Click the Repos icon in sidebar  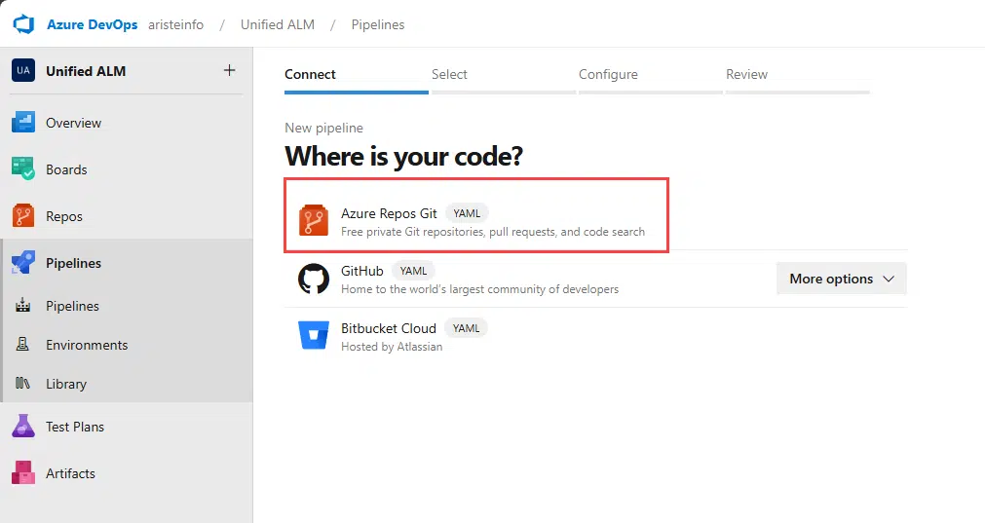pyautogui.click(x=23, y=216)
